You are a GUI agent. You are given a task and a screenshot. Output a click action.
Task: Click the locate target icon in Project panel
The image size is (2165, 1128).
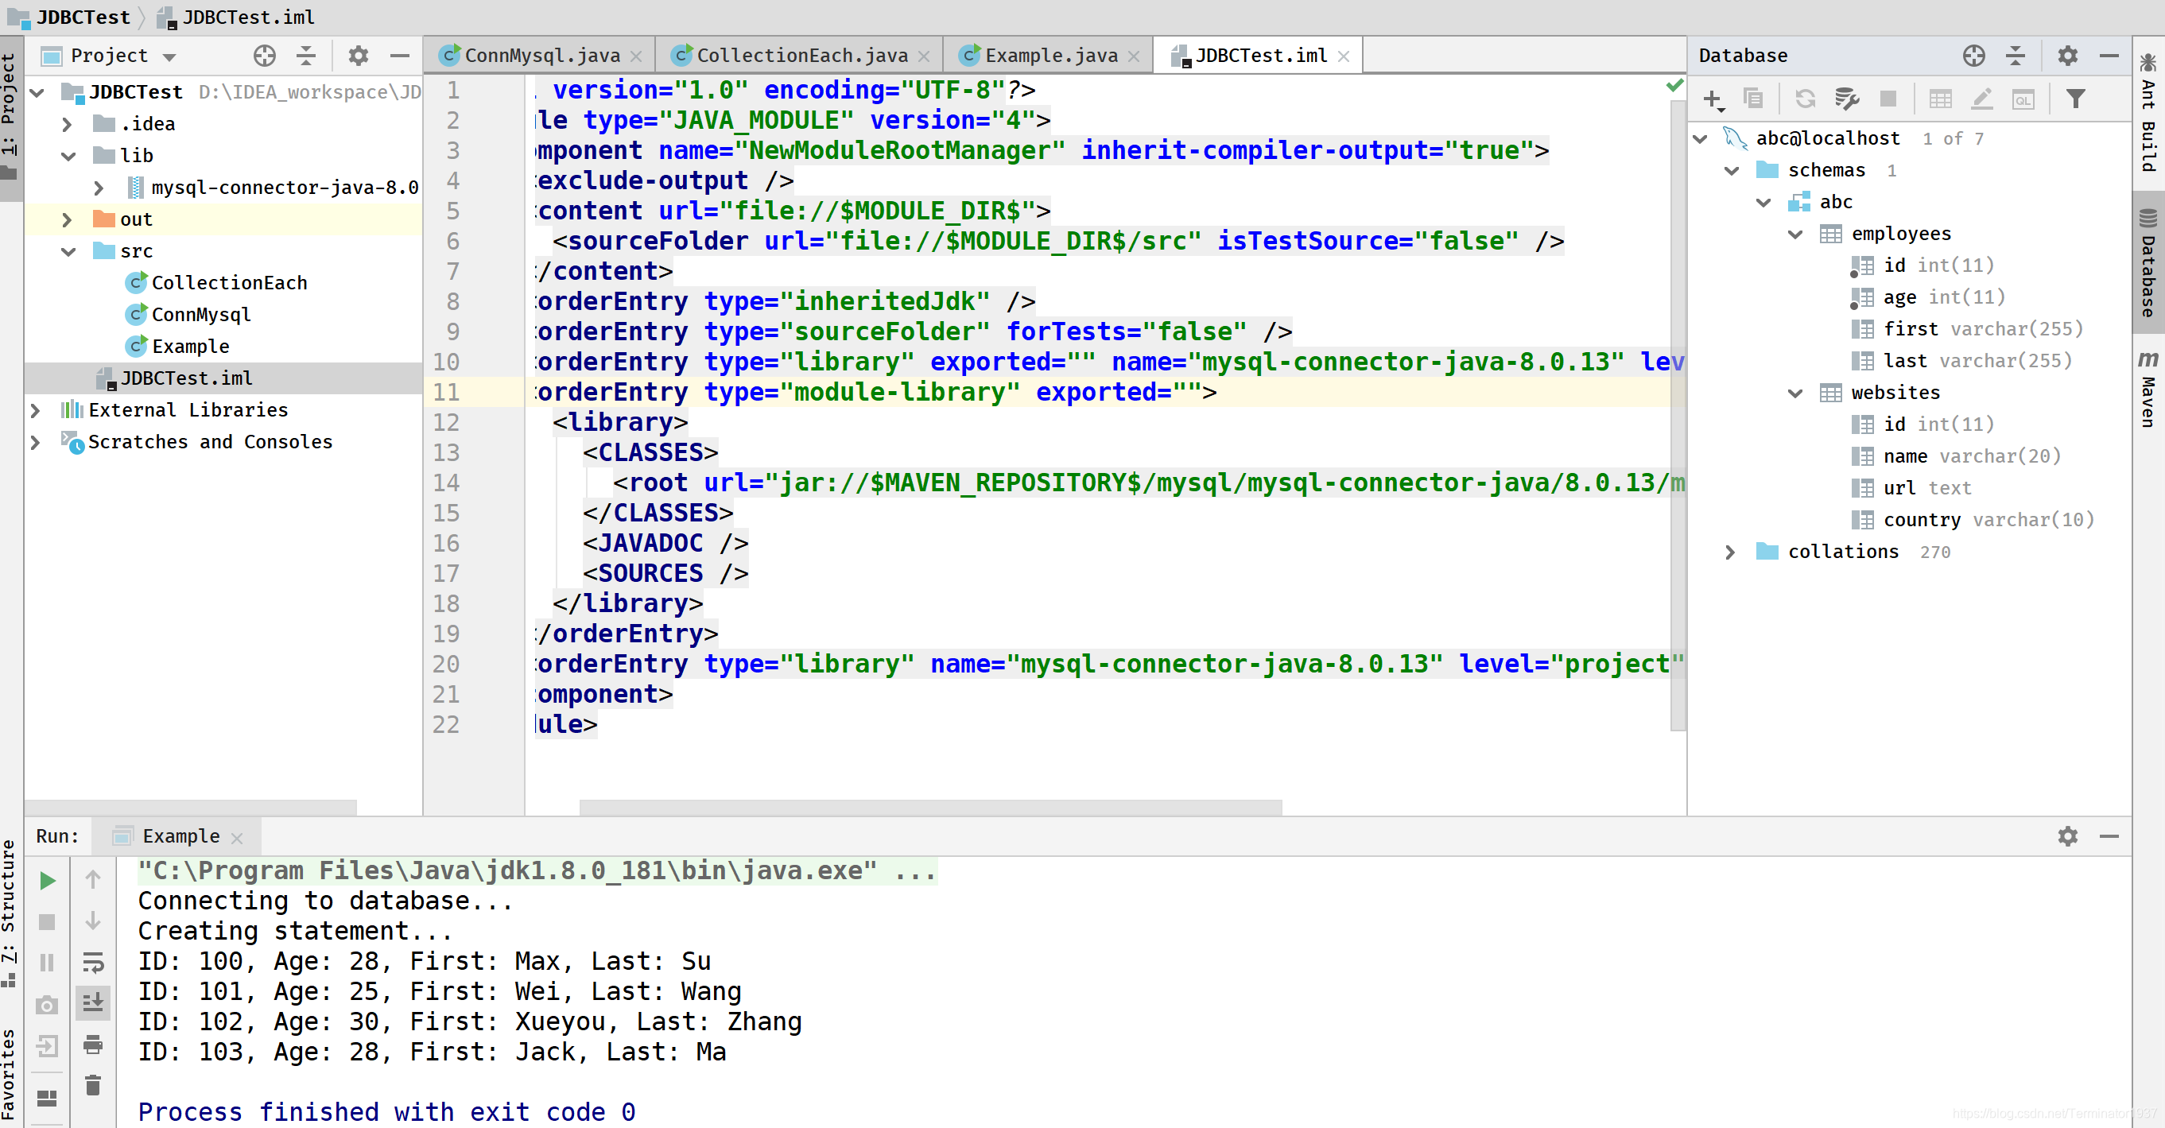click(x=265, y=56)
